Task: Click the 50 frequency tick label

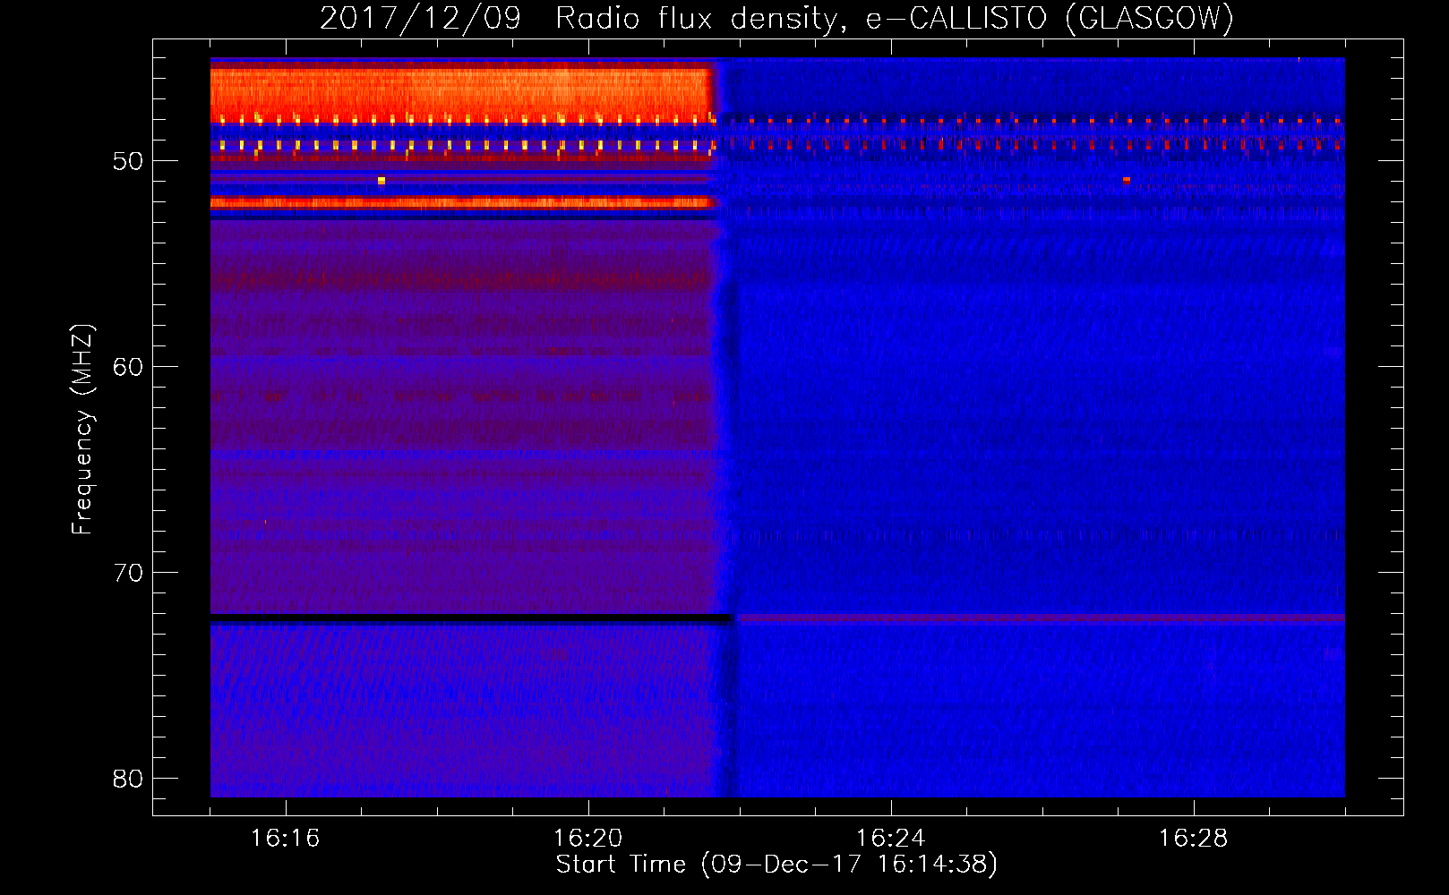Action: tap(128, 161)
